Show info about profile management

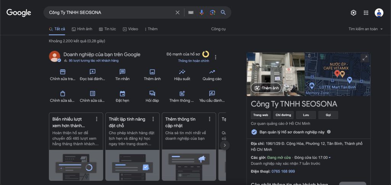[329, 132]
